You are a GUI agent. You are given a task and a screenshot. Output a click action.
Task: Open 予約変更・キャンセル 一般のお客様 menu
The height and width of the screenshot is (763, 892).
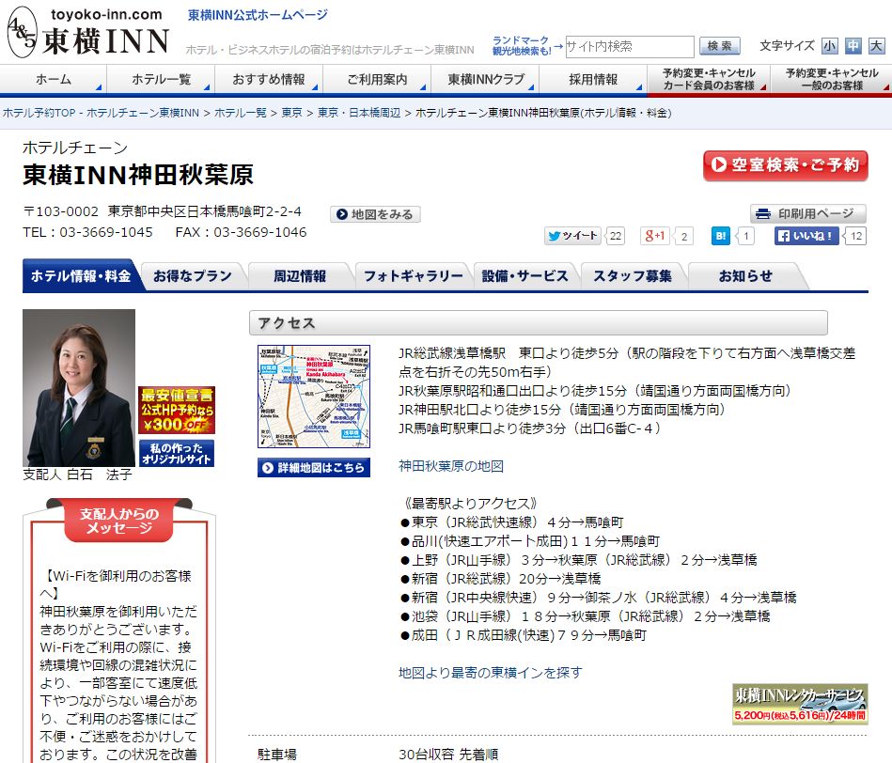coord(832,80)
